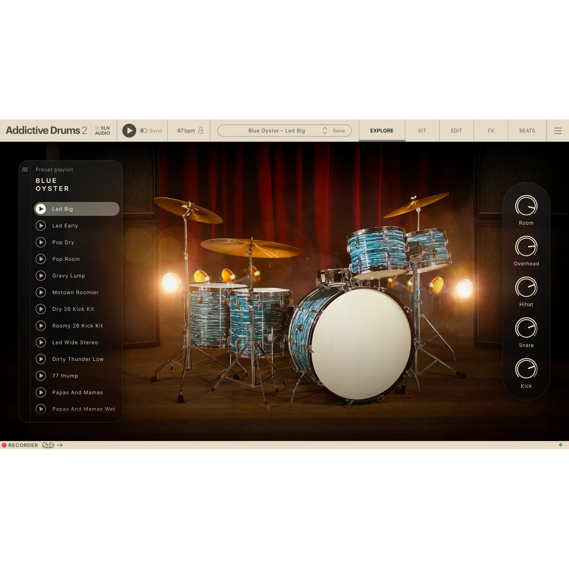Select the 77 thump preset name

coord(65,376)
